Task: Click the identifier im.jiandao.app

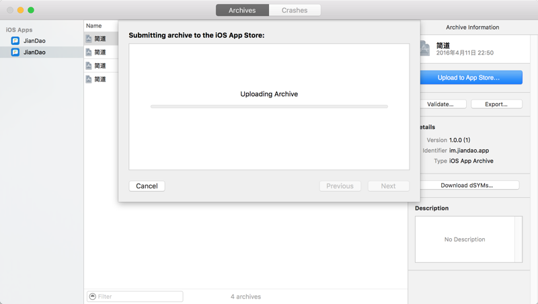Action: [x=469, y=150]
